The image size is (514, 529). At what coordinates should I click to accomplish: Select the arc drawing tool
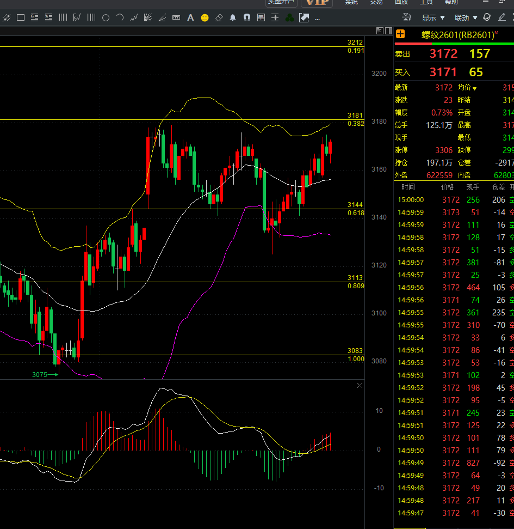(120, 17)
